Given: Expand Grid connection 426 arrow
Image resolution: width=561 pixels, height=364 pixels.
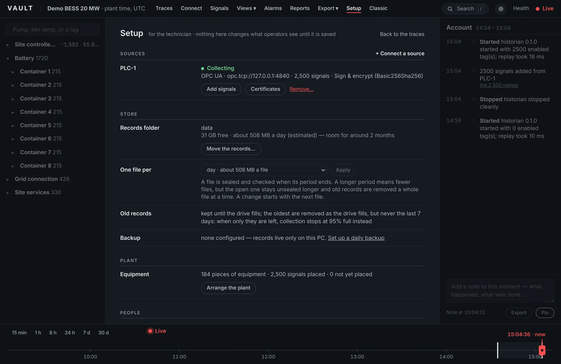Looking at the screenshot, I should pyautogui.click(x=8, y=179).
